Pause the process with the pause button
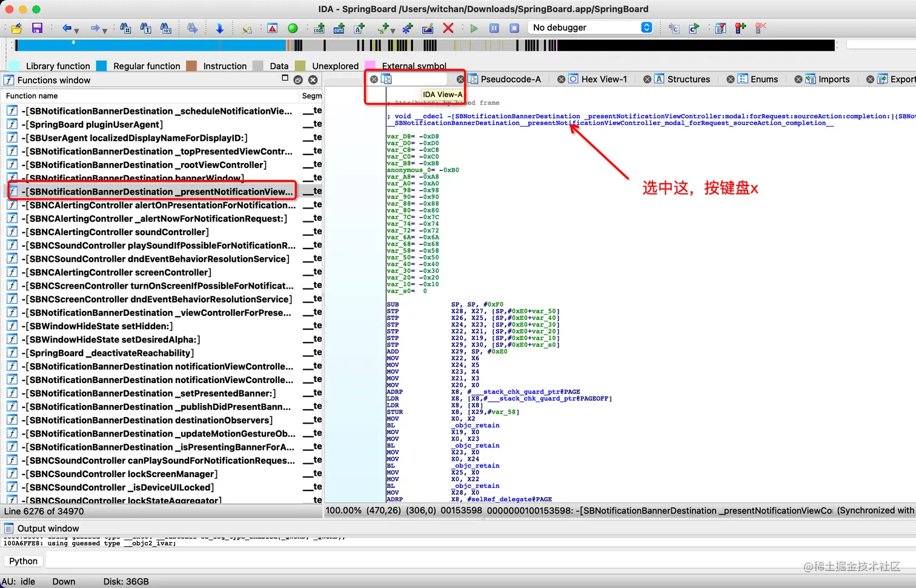The width and height of the screenshot is (916, 588). pos(494,28)
